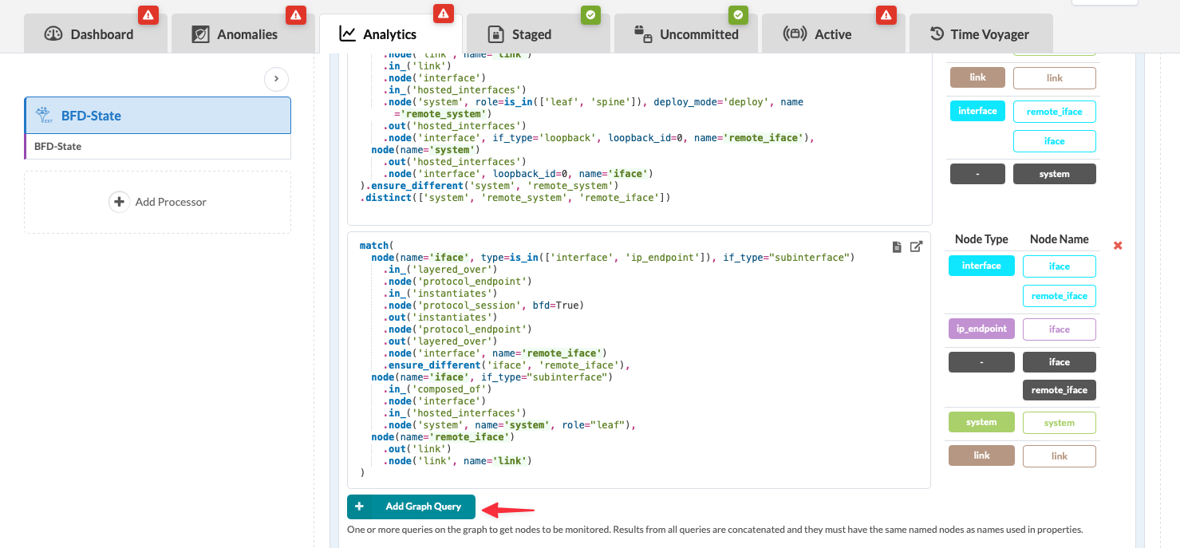Image resolution: width=1180 pixels, height=548 pixels.
Task: Click the Node Name column header
Action: (1060, 239)
